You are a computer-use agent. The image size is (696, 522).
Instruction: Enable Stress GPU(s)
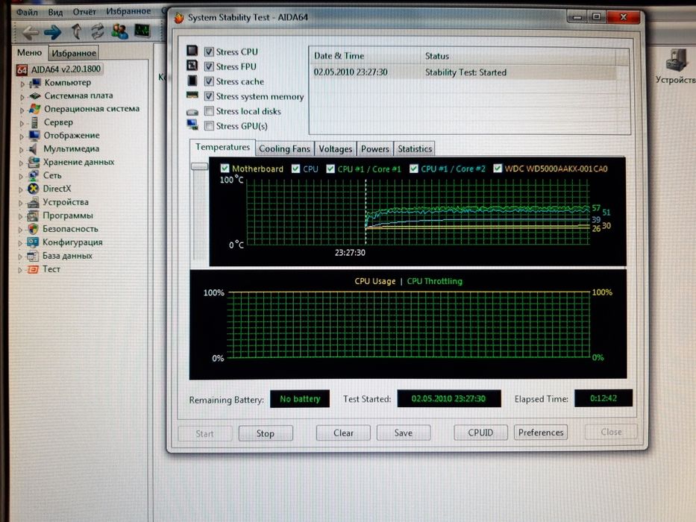pyautogui.click(x=209, y=126)
